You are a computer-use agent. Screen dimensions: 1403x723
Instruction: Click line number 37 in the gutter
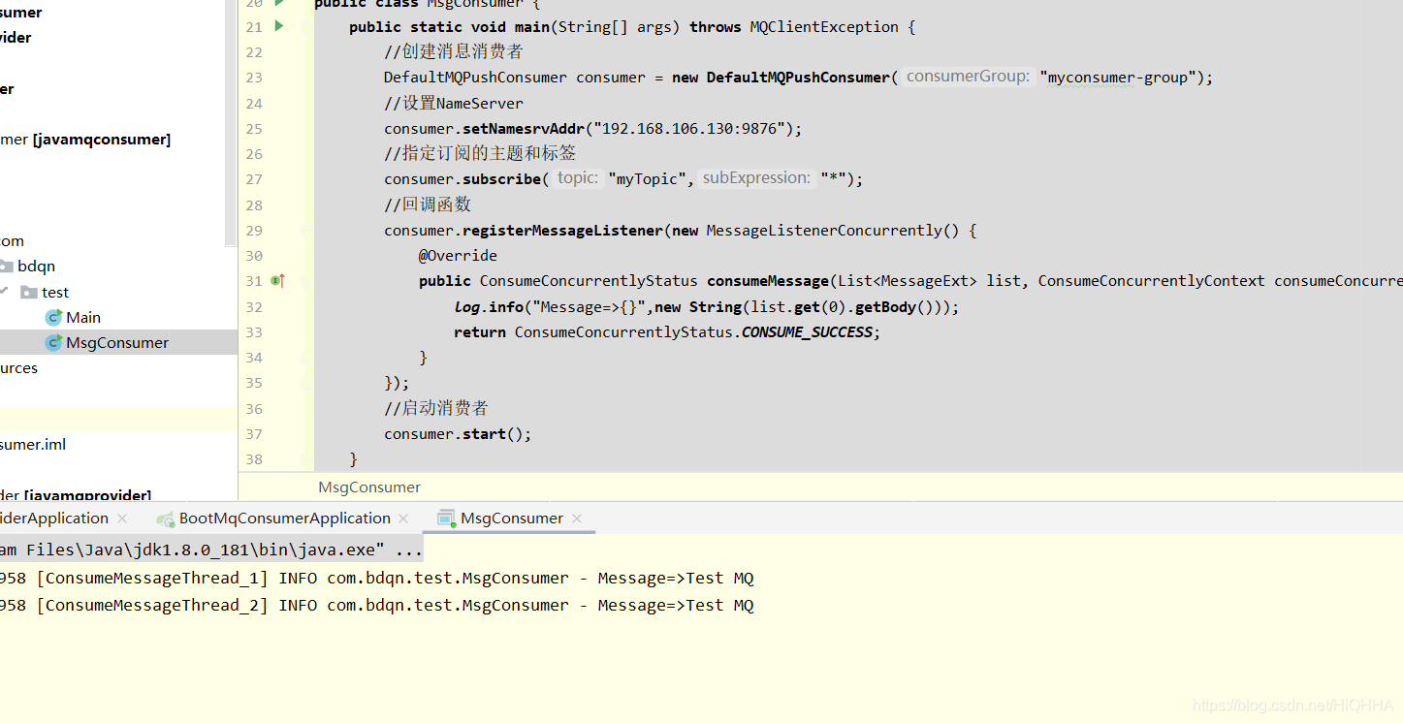pyautogui.click(x=254, y=434)
